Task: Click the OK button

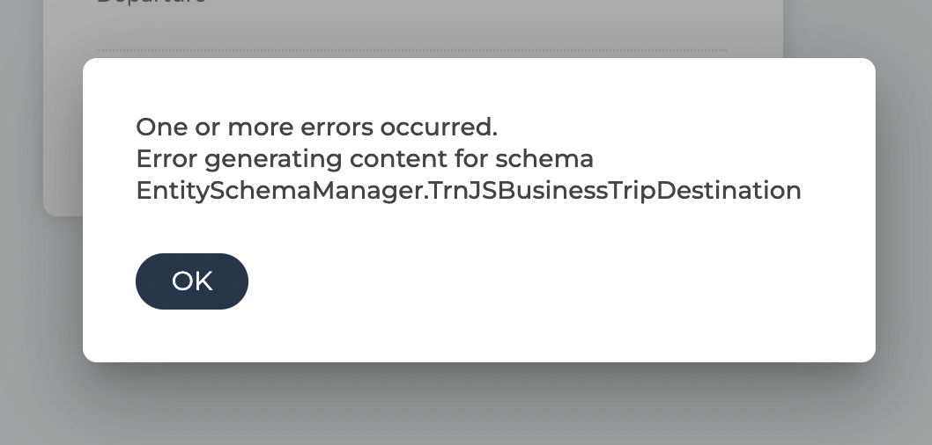Action: point(192,281)
